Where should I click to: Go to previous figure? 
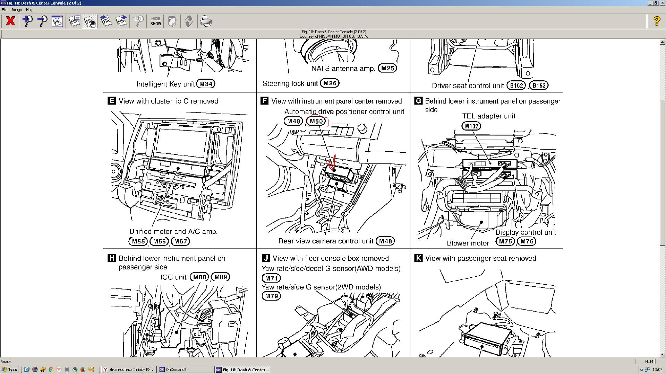(x=106, y=21)
